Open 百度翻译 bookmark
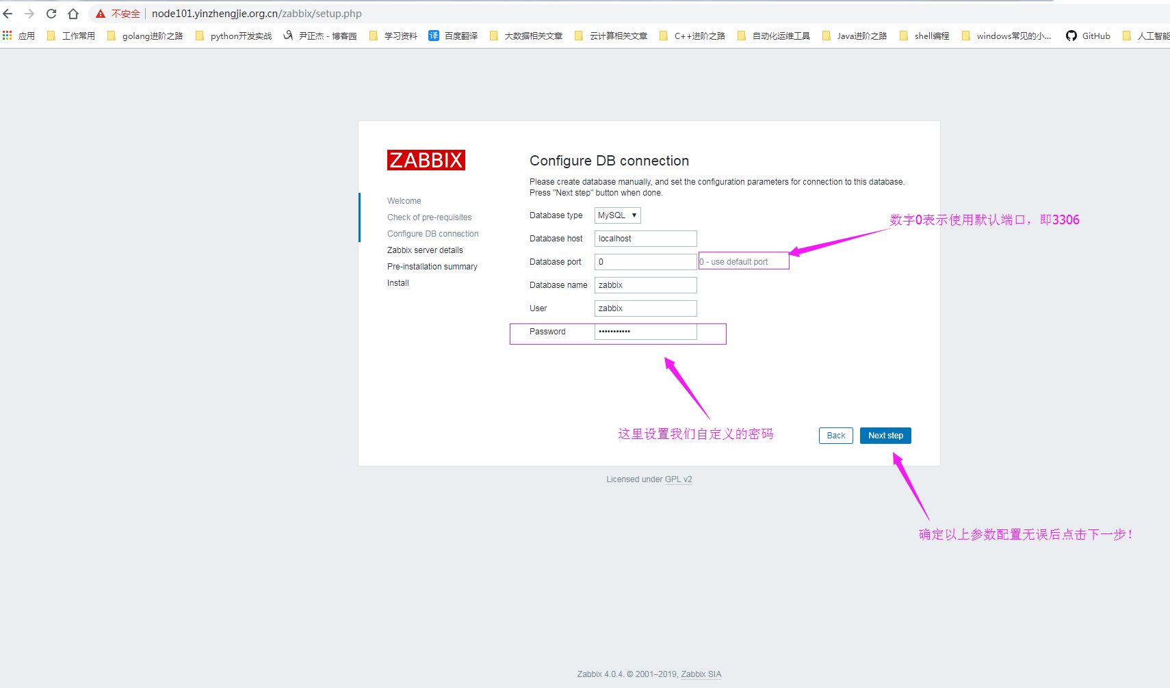 click(453, 36)
